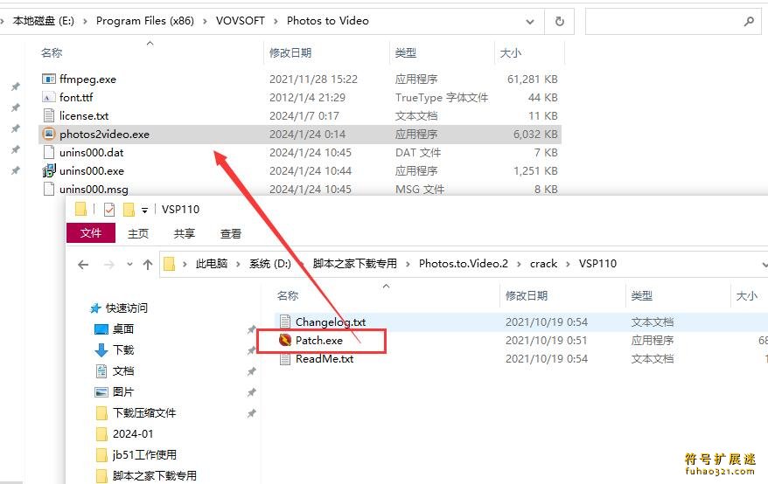Open Downloads (下载) in navigation pane

(123, 350)
